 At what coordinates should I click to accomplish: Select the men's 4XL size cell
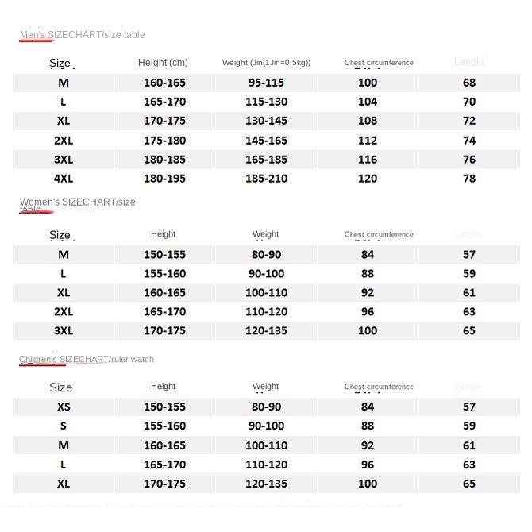coord(64,179)
